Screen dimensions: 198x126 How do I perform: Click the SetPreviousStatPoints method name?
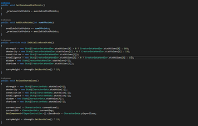[29, 5]
